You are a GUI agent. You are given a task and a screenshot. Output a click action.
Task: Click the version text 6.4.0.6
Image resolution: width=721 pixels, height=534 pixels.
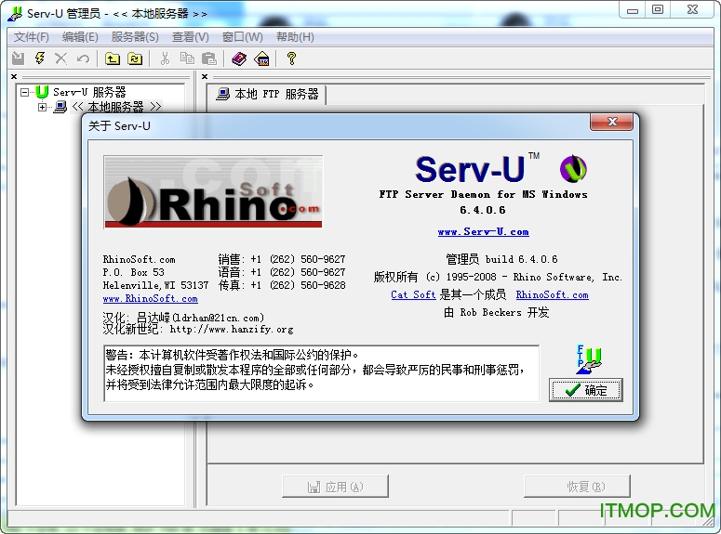(482, 210)
